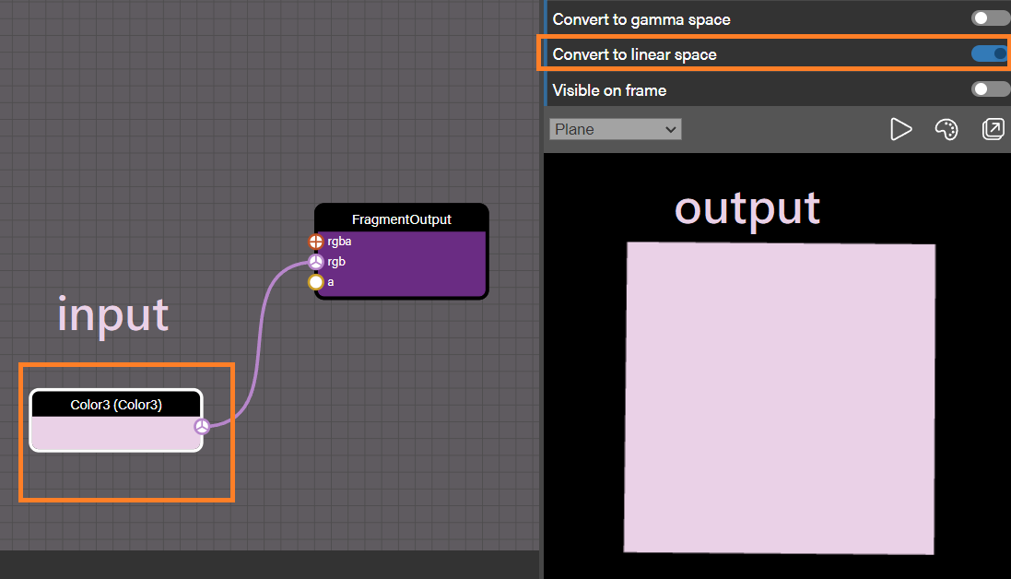This screenshot has height=579, width=1011.
Task: Disable the Convert to linear space toggle
Action: click(x=991, y=53)
